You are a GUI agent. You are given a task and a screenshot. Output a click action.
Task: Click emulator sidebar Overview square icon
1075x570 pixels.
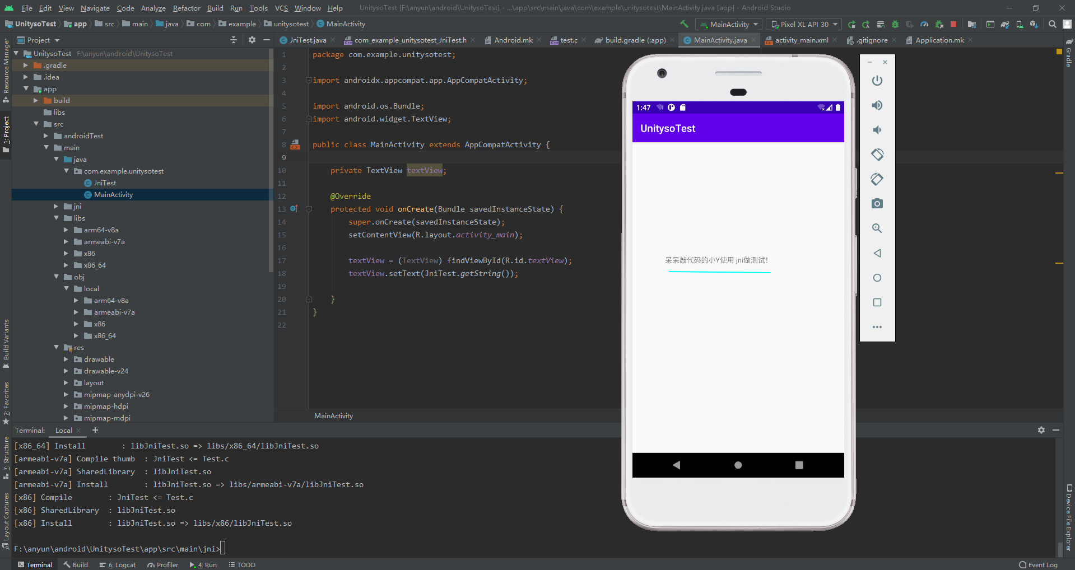click(877, 302)
